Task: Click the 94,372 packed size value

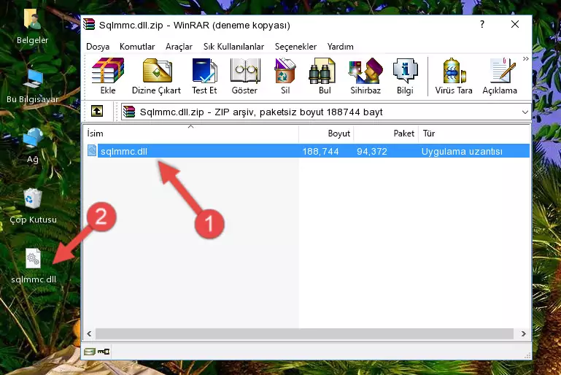Action: click(x=372, y=151)
